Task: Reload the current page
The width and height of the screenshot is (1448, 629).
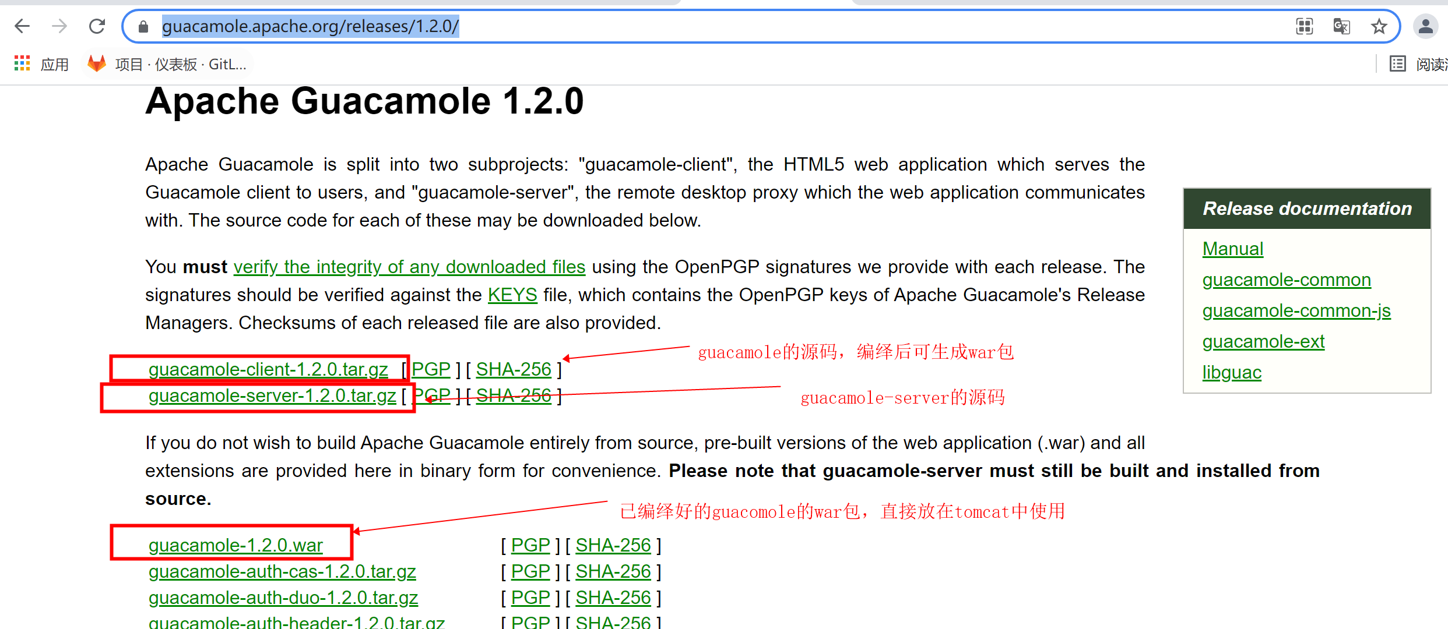Action: pos(97,26)
